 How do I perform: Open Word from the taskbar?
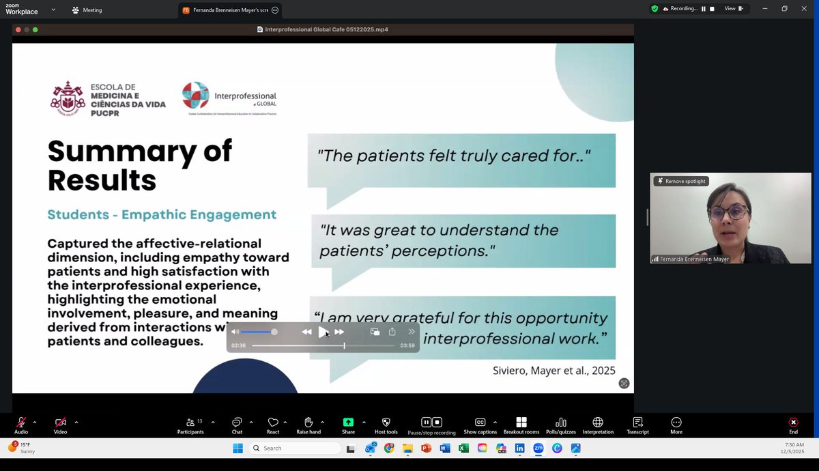click(445, 448)
